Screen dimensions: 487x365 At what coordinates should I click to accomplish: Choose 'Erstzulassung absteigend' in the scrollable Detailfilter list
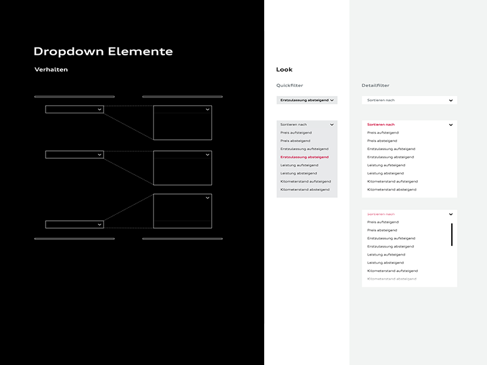click(391, 246)
